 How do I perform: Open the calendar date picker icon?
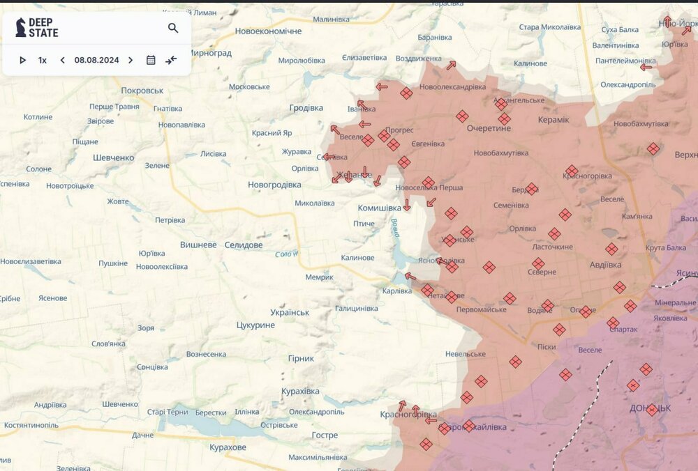tap(151, 60)
